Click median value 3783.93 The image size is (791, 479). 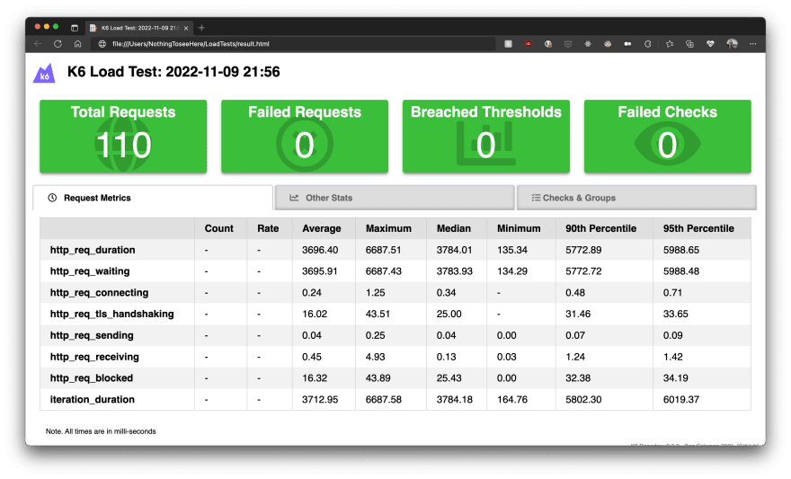[455, 271]
